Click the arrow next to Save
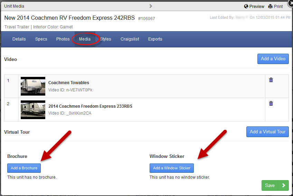This screenshot has width=293, height=196. (x=284, y=185)
